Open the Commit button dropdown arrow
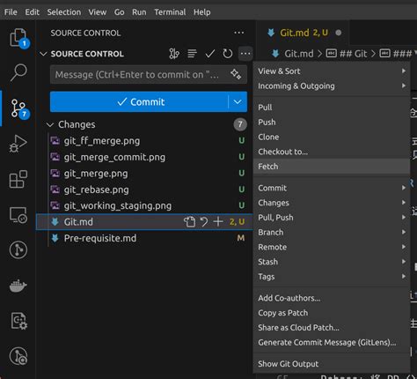This screenshot has width=417, height=379. click(x=238, y=102)
